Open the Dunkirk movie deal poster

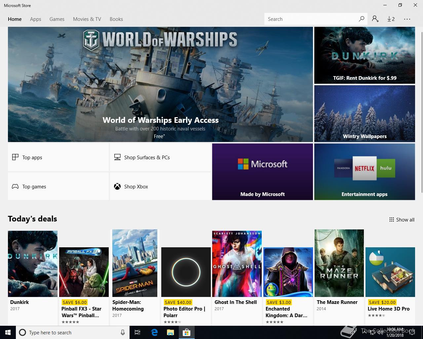coord(33,264)
